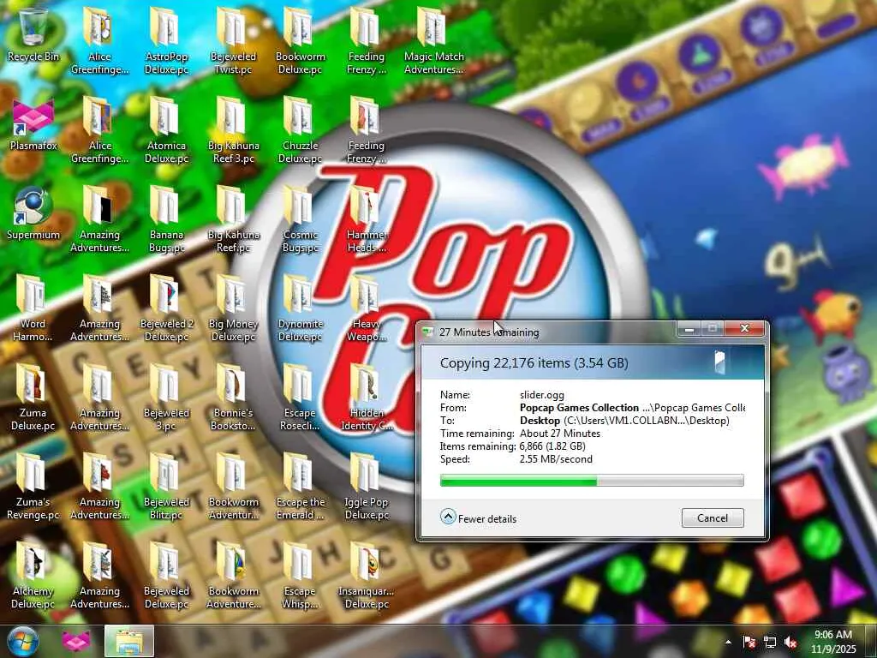Viewport: 877px width, 658px height.
Task: Click the Items remaining 6,866 value
Action: pos(552,446)
